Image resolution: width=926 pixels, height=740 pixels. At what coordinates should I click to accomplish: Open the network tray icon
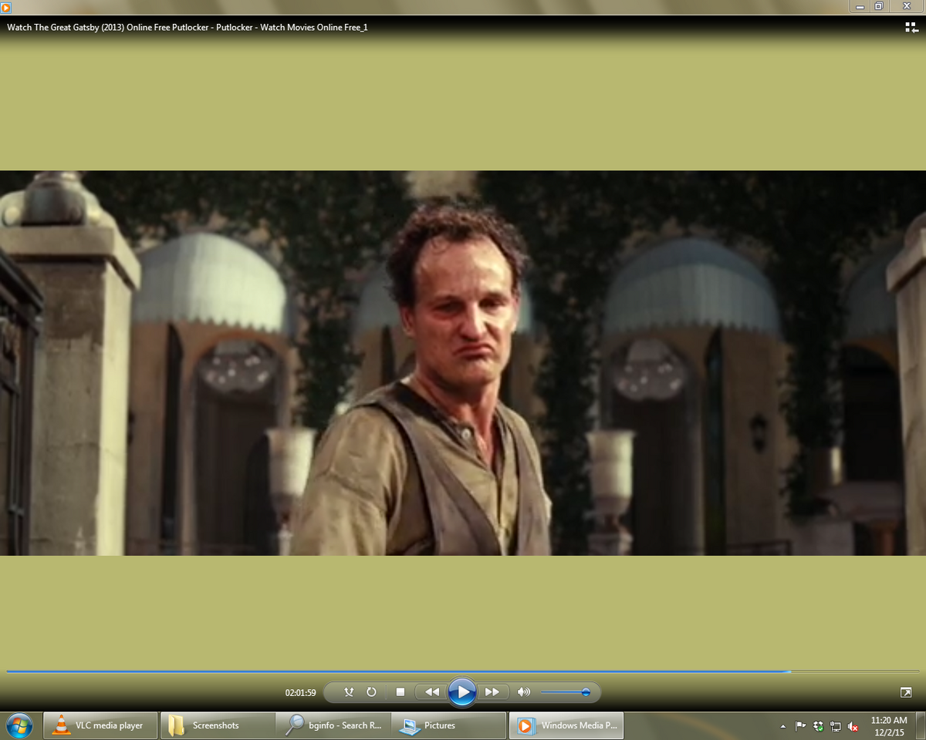[x=836, y=726]
